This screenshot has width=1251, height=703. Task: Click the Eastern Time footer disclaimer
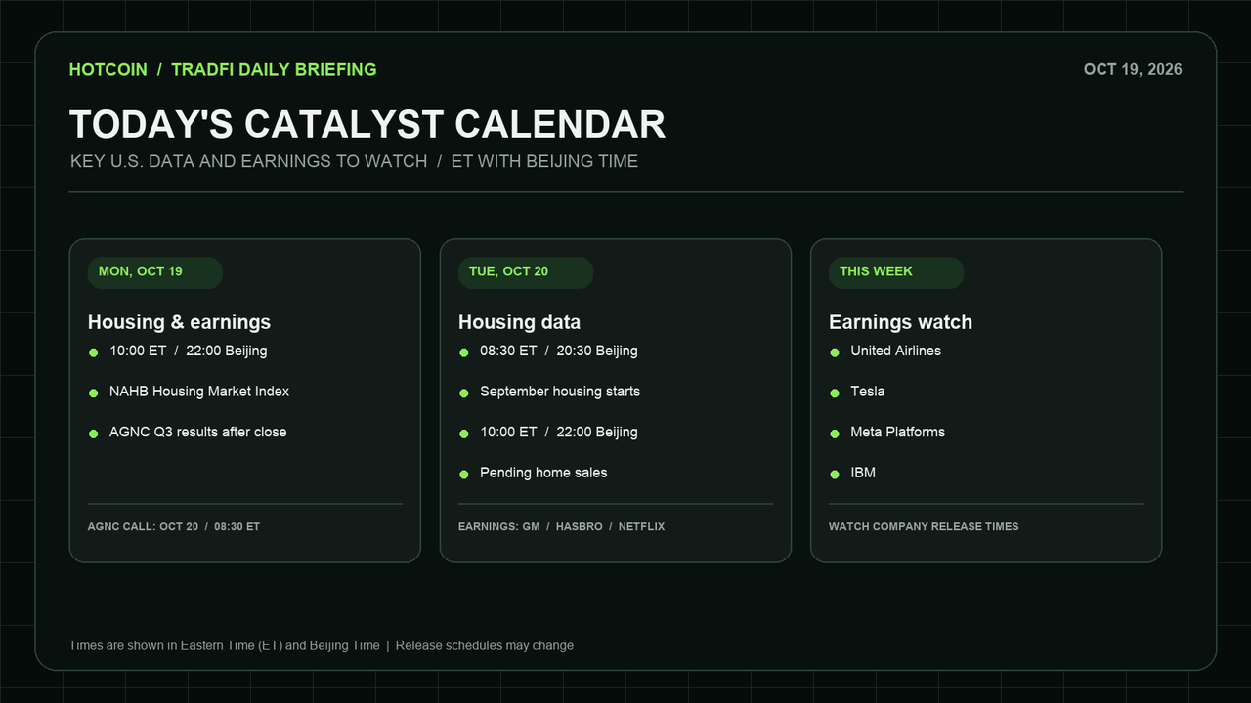(322, 646)
